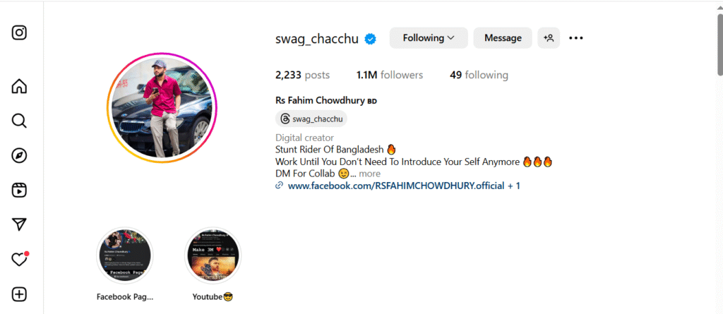Open the Explore compass icon
Viewport: 723px width, 314px height.
19,156
